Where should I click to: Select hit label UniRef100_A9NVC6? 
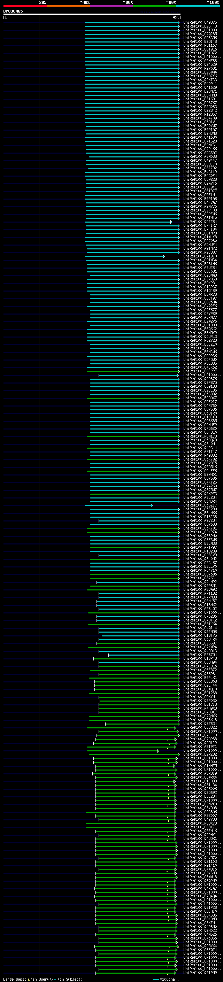[x=200, y=206]
